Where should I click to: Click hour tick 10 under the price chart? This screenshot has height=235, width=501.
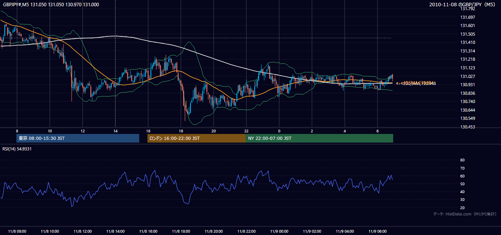[x=50, y=131]
